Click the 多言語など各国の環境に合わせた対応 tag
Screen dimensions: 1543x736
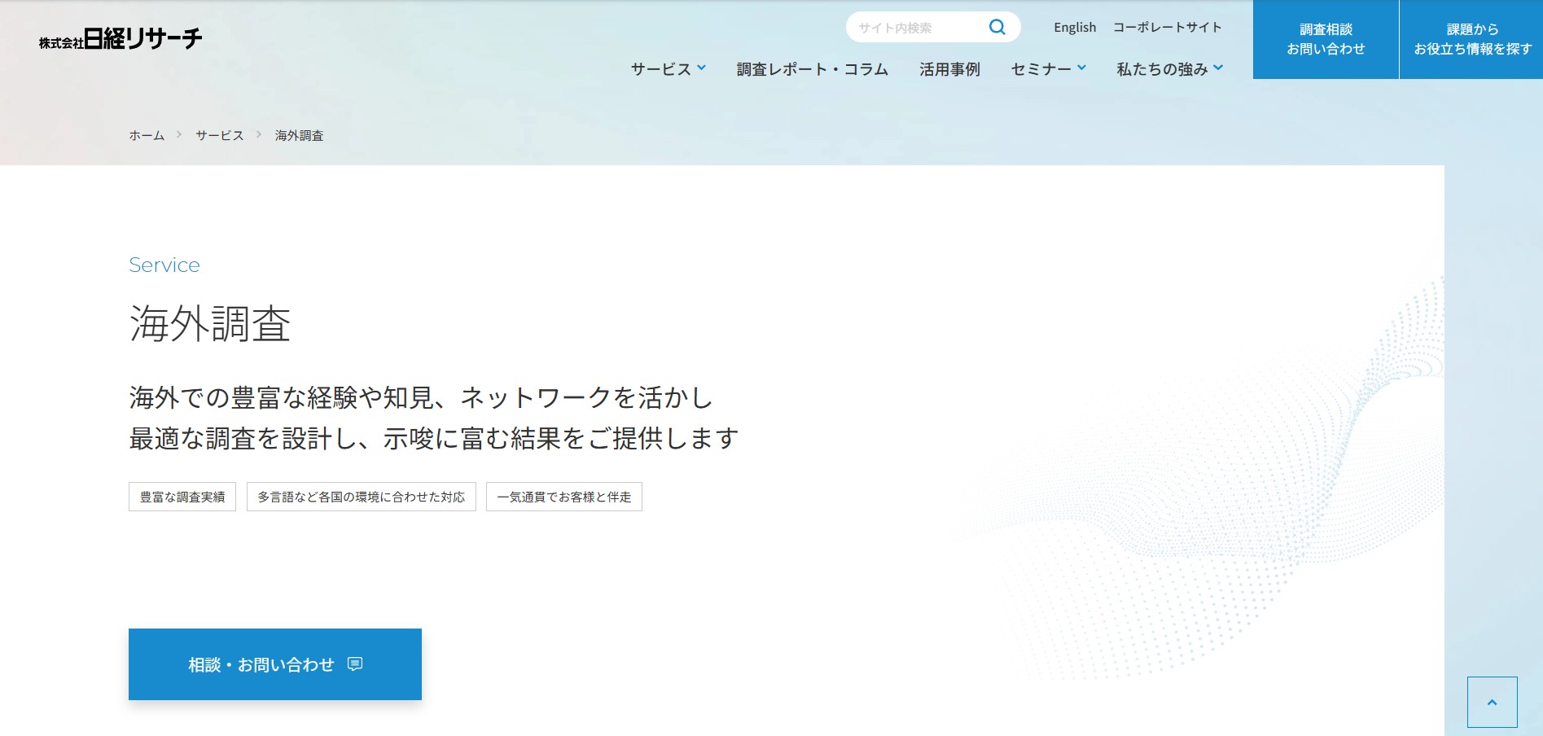pos(362,497)
